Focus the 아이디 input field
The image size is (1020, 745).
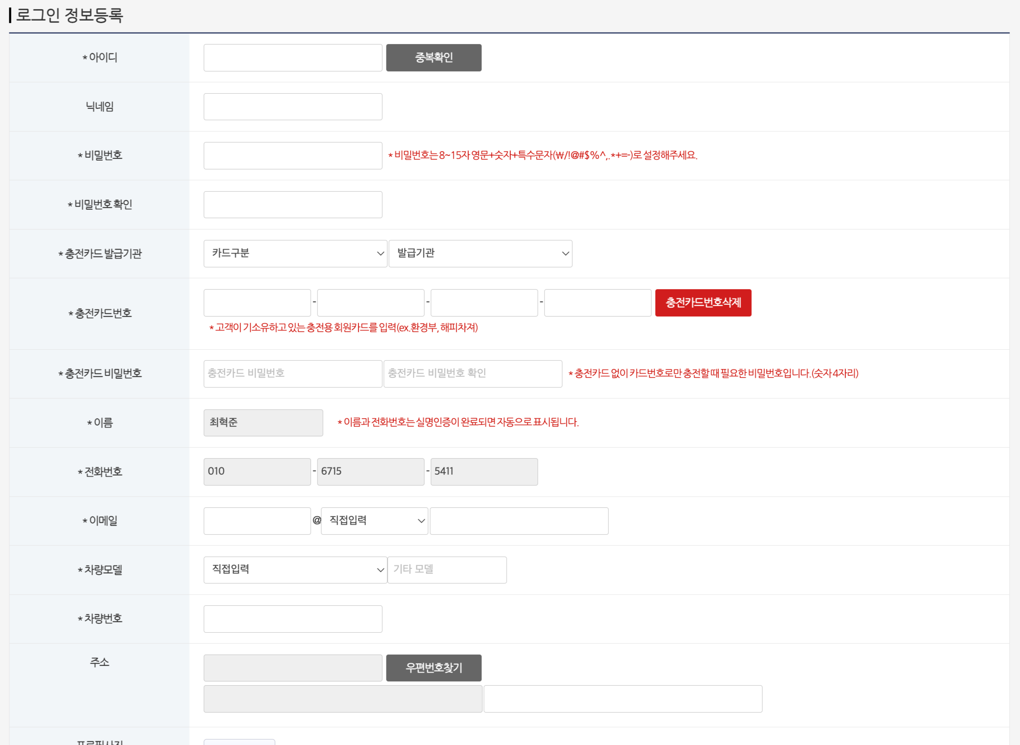coord(293,58)
